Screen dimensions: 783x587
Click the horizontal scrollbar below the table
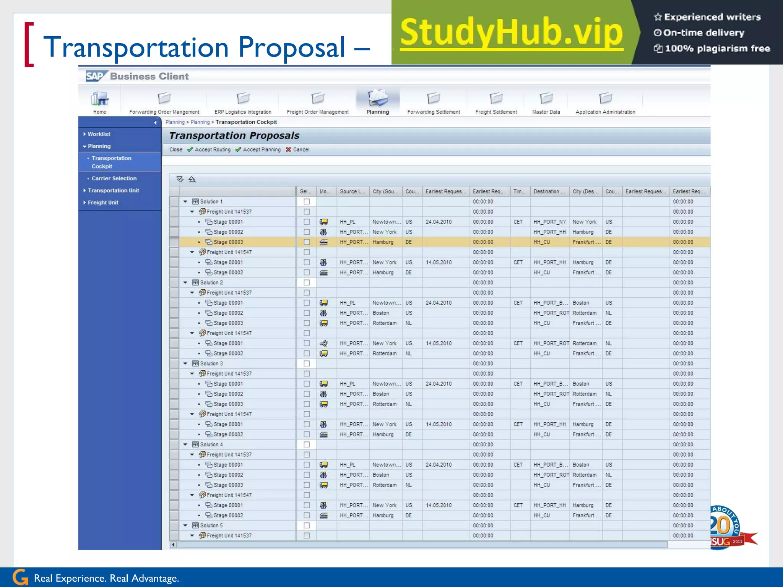(x=422, y=545)
